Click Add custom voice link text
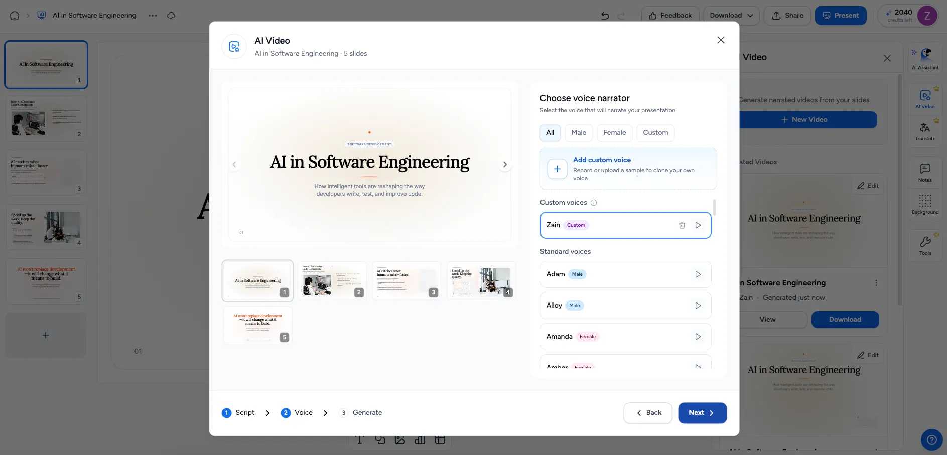This screenshot has width=947, height=455. [x=602, y=160]
